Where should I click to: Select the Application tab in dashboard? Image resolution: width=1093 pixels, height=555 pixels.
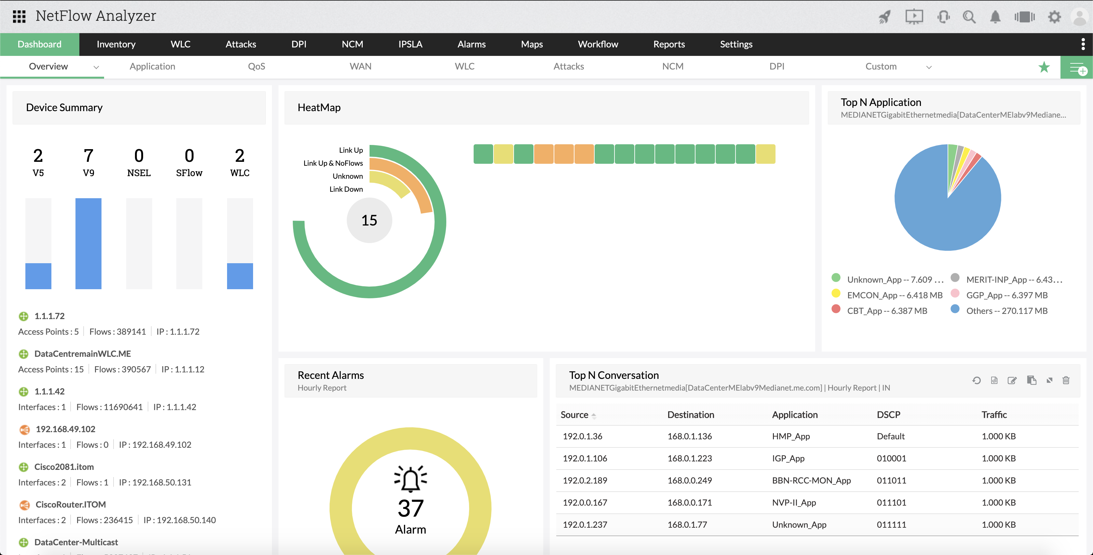click(x=152, y=67)
